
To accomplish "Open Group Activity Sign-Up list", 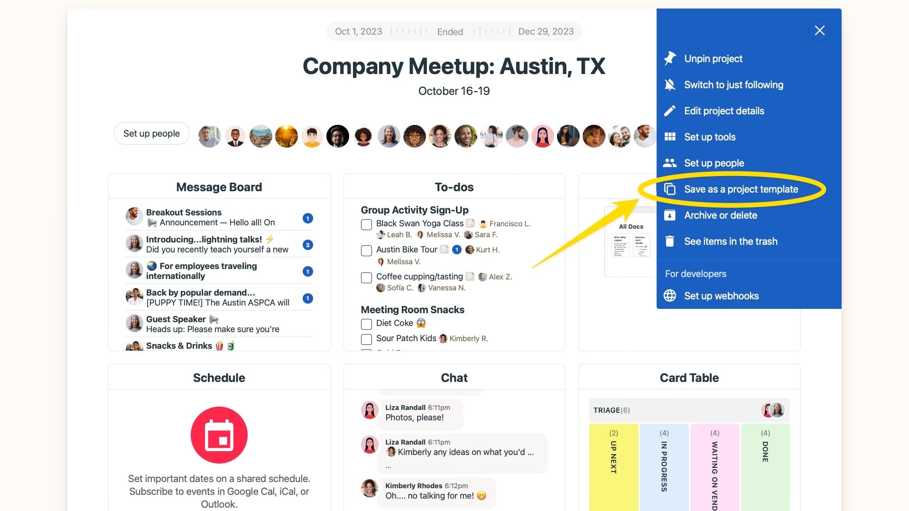I will 414,210.
